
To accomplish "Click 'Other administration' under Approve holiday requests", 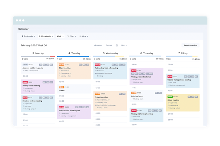I will (31, 71).
